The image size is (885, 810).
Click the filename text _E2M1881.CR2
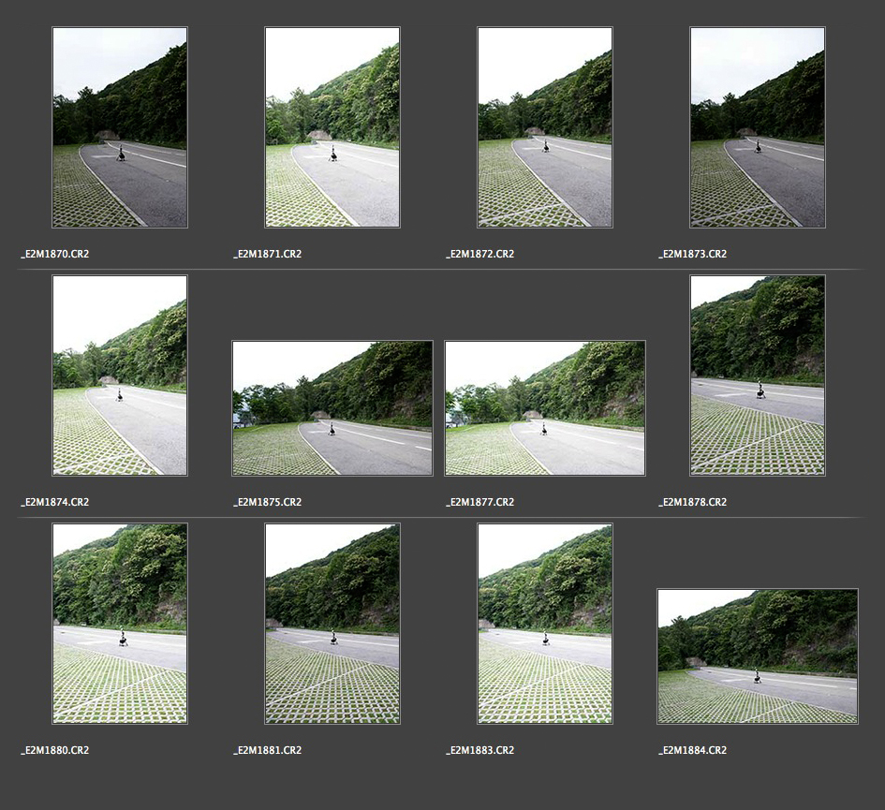coord(268,750)
